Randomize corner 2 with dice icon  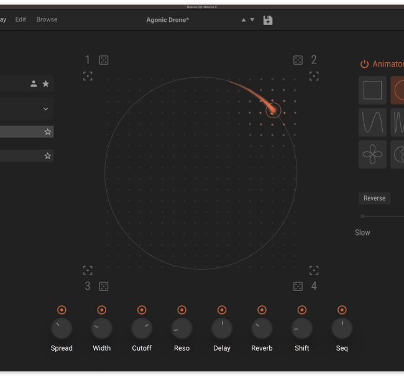click(298, 60)
